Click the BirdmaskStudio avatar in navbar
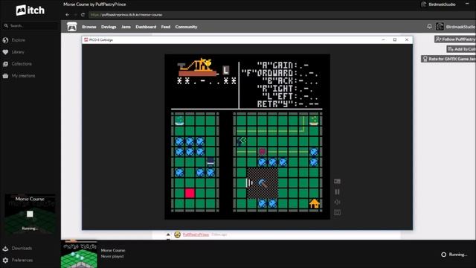 440,27
